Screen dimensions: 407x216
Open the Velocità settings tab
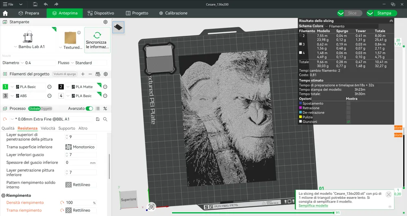48,128
